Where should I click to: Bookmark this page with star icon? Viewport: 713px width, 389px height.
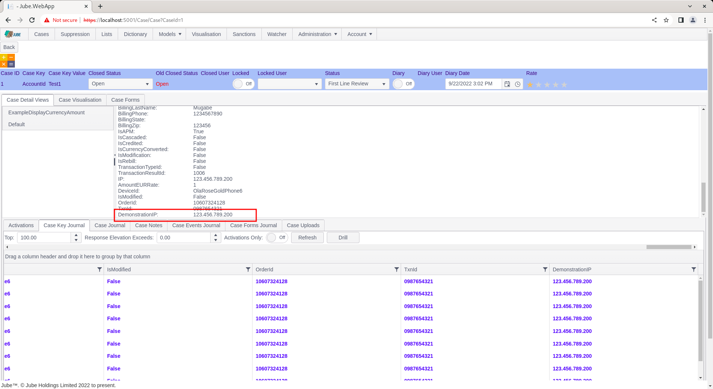(x=666, y=20)
